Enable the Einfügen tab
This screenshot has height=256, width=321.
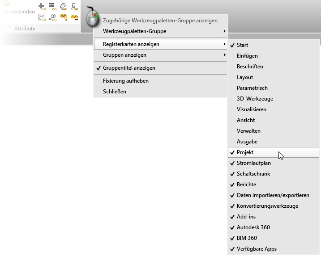click(x=274, y=56)
